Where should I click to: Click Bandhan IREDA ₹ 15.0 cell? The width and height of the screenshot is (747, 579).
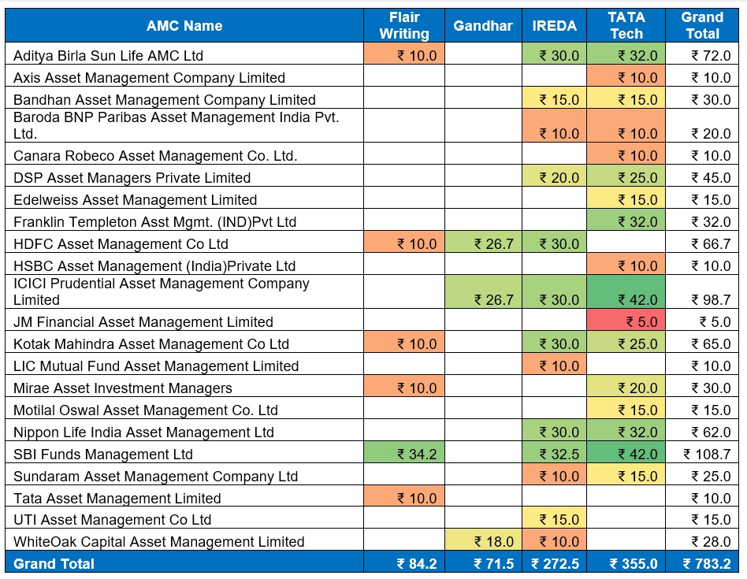(x=554, y=98)
